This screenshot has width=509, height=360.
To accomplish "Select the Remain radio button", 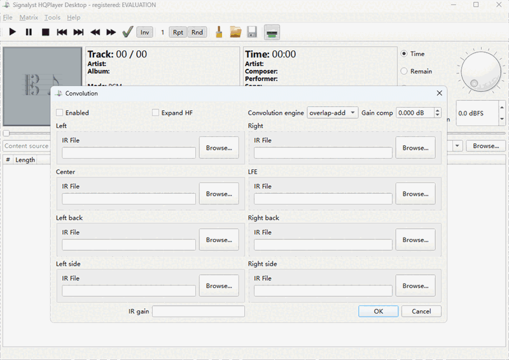I will pos(404,71).
